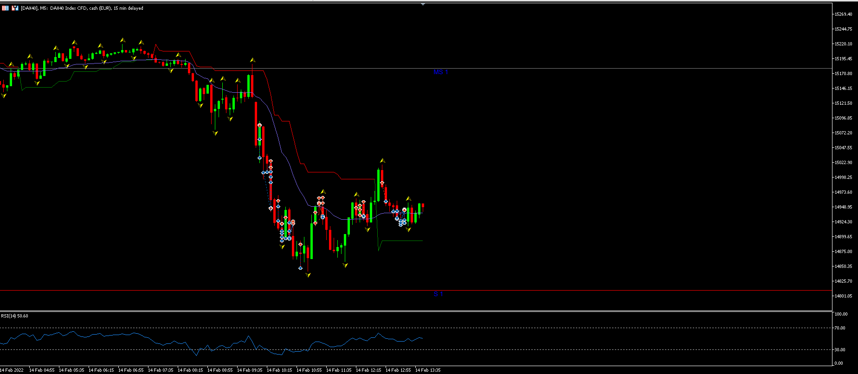858x374 pixels.
Task: Click the 14 Feb 08:15 time label
Action: pyautogui.click(x=190, y=370)
